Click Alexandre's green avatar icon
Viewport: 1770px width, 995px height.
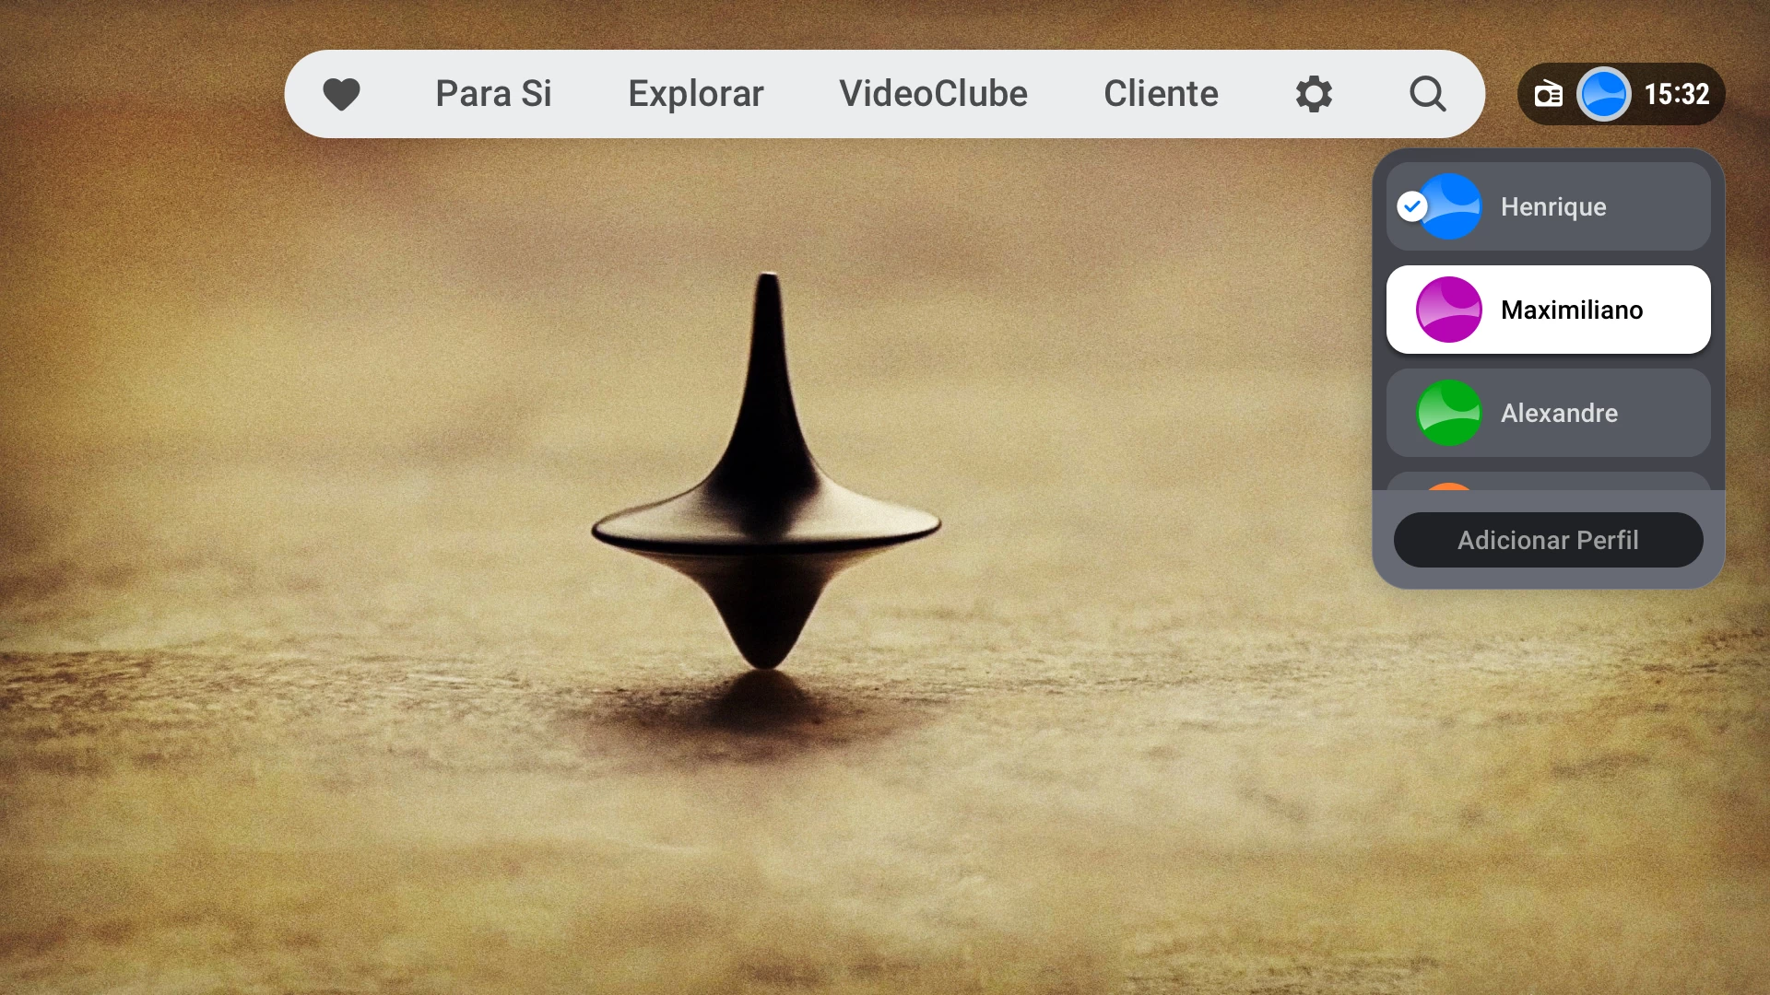tap(1448, 413)
